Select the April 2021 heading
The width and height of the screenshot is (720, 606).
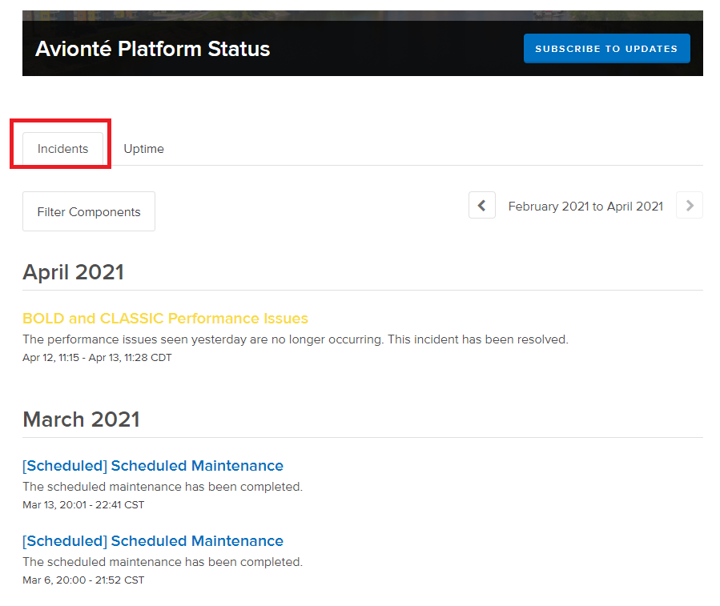point(73,272)
